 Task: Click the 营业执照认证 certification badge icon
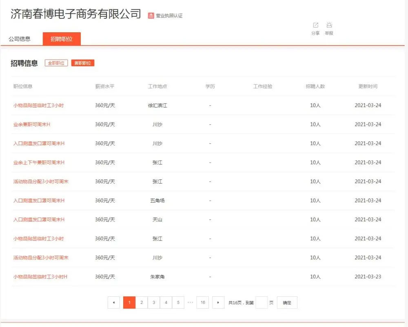click(151, 16)
